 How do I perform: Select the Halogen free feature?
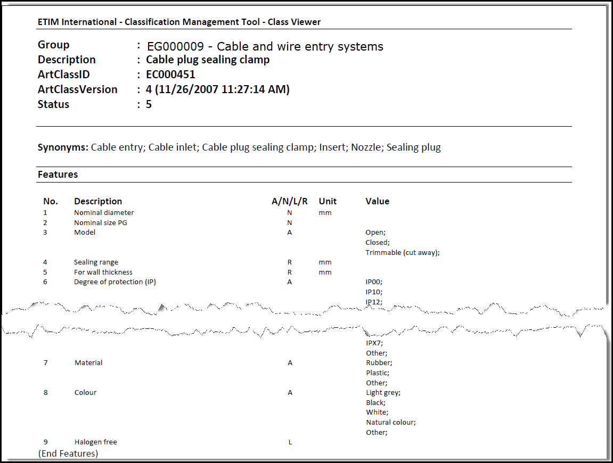pos(95,442)
